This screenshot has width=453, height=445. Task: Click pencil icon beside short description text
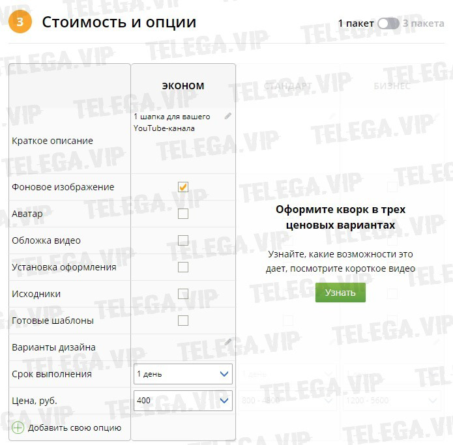pyautogui.click(x=228, y=116)
